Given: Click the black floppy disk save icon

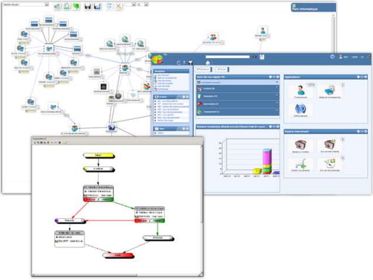Looking at the screenshot, I should pos(88,7).
